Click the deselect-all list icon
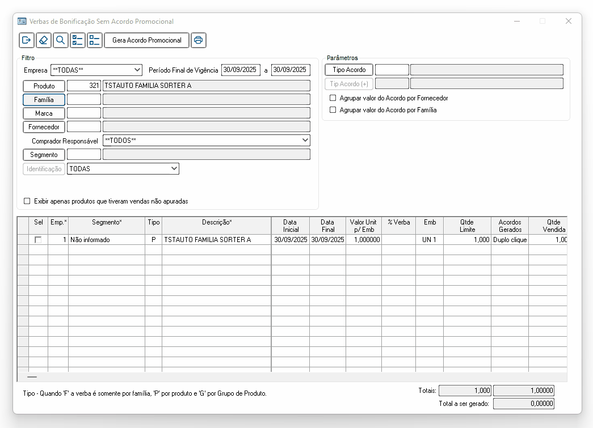The width and height of the screenshot is (593, 428). point(95,40)
